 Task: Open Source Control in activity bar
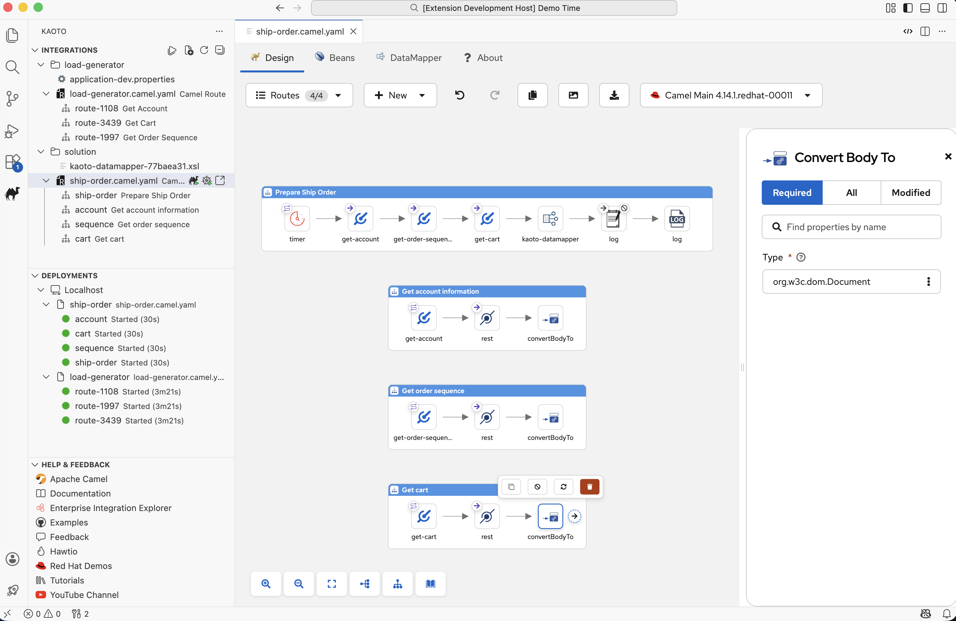(13, 99)
